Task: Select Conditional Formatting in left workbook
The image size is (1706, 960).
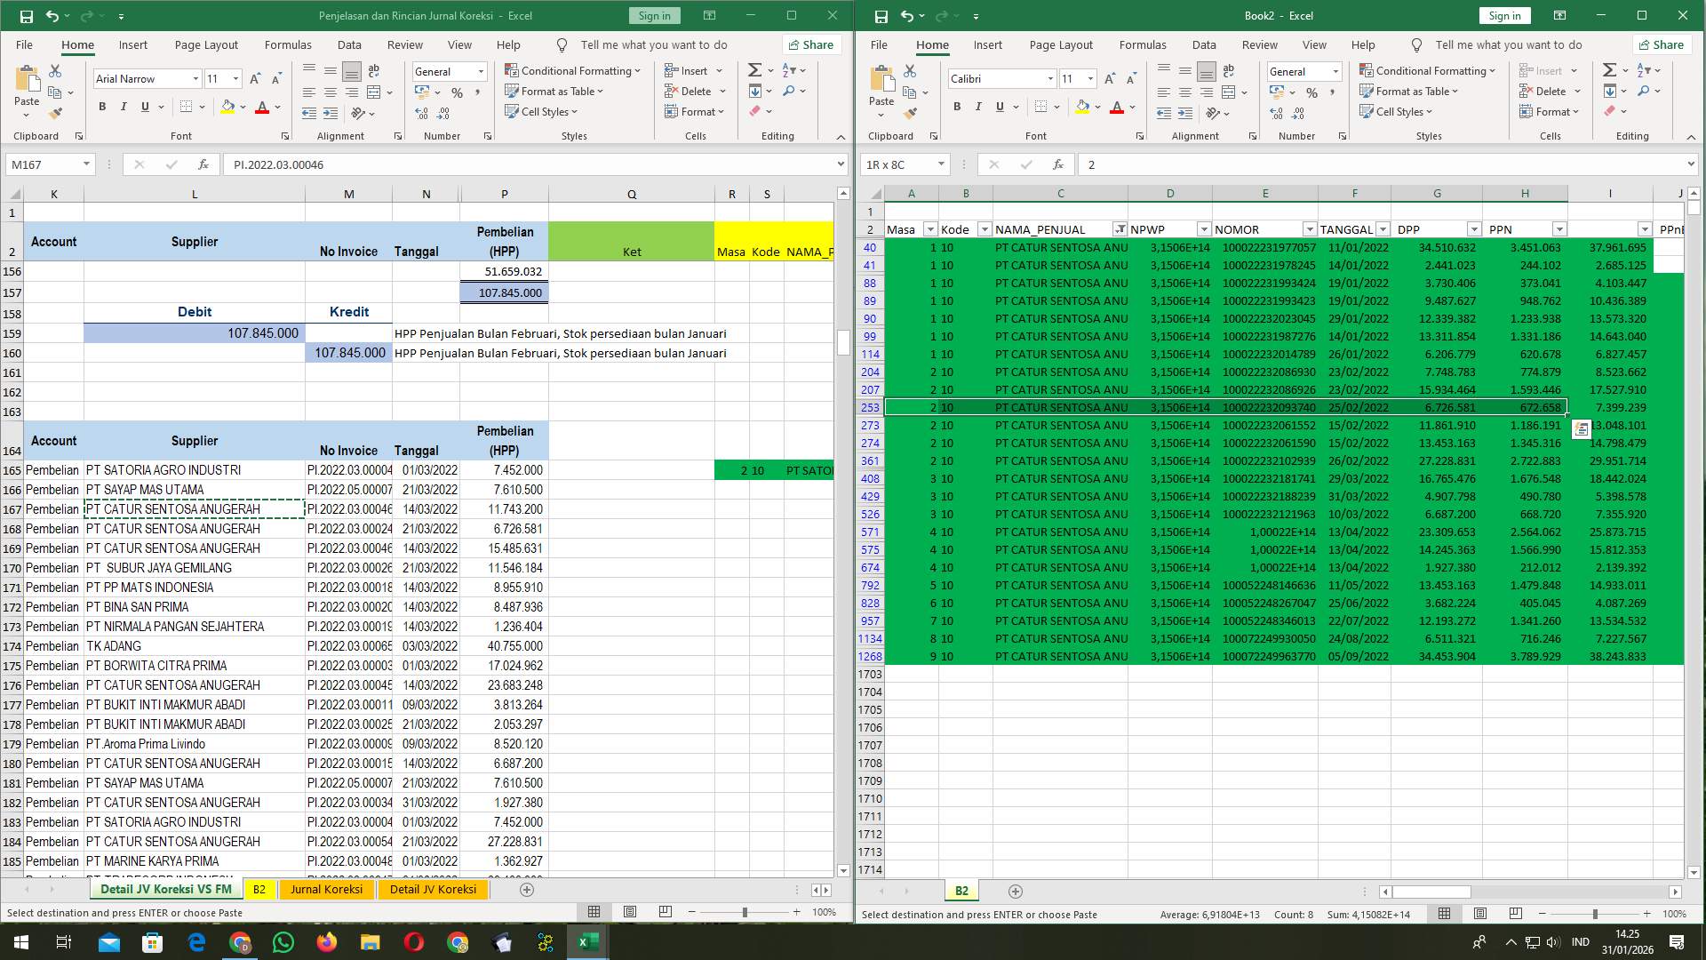Action: [573, 70]
